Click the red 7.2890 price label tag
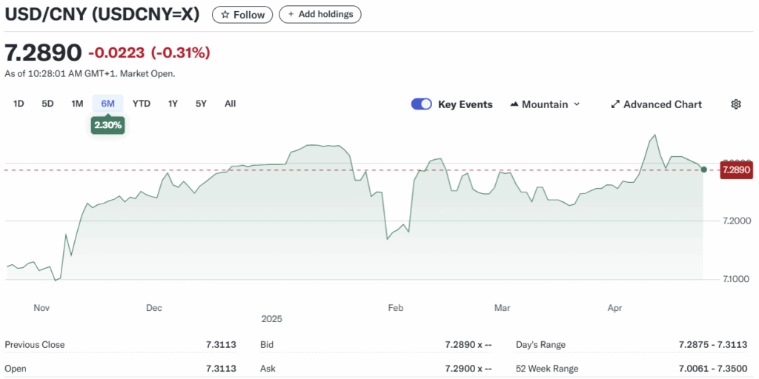759x379 pixels. pyautogui.click(x=736, y=170)
